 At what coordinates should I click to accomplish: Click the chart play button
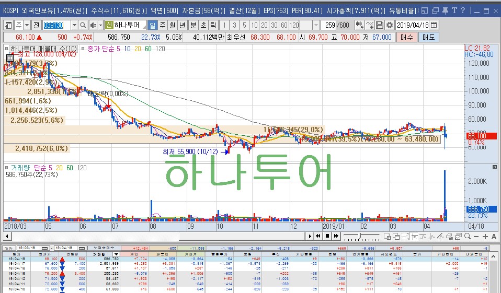(309, 236)
